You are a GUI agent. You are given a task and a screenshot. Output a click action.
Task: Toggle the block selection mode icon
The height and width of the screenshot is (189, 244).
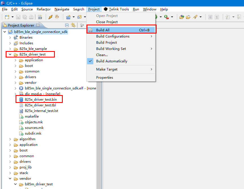tap(210, 17)
